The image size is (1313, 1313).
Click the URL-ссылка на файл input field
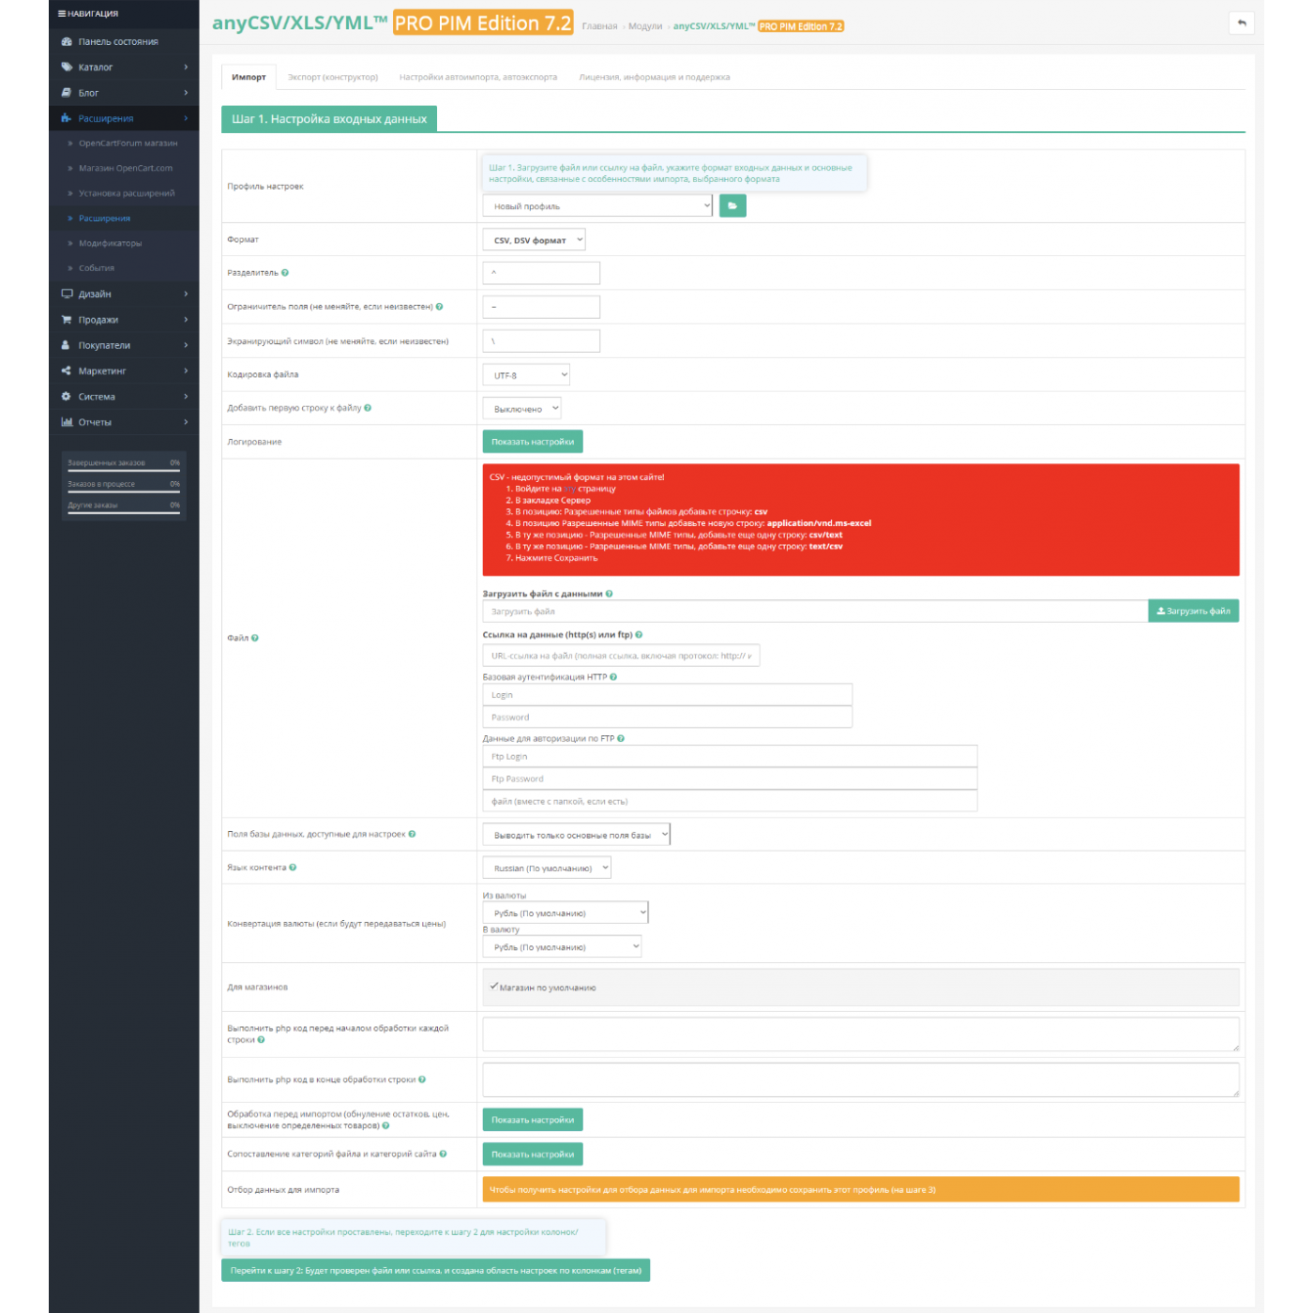click(620, 656)
